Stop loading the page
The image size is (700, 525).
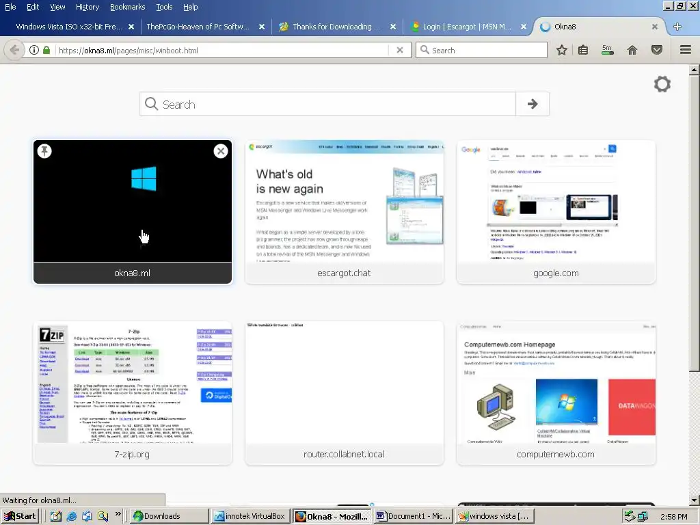click(400, 50)
